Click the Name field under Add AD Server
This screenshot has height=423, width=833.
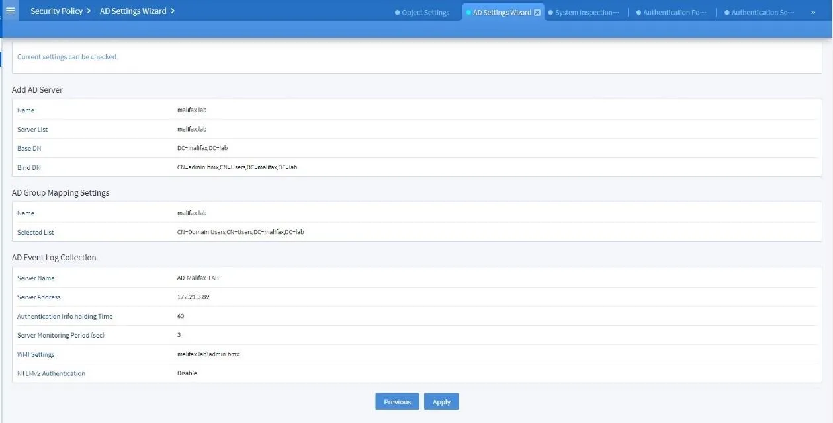191,110
